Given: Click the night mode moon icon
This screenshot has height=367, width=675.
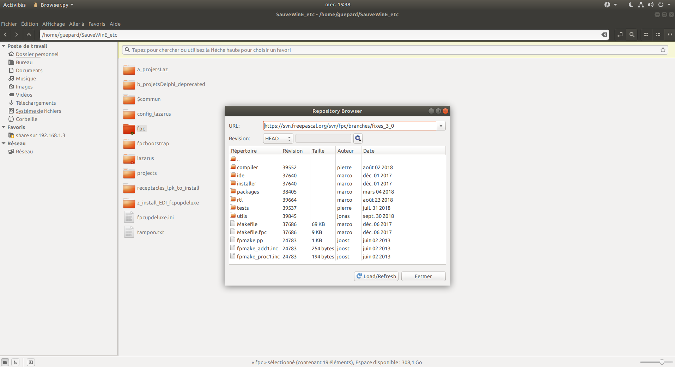Looking at the screenshot, I should pyautogui.click(x=631, y=5).
